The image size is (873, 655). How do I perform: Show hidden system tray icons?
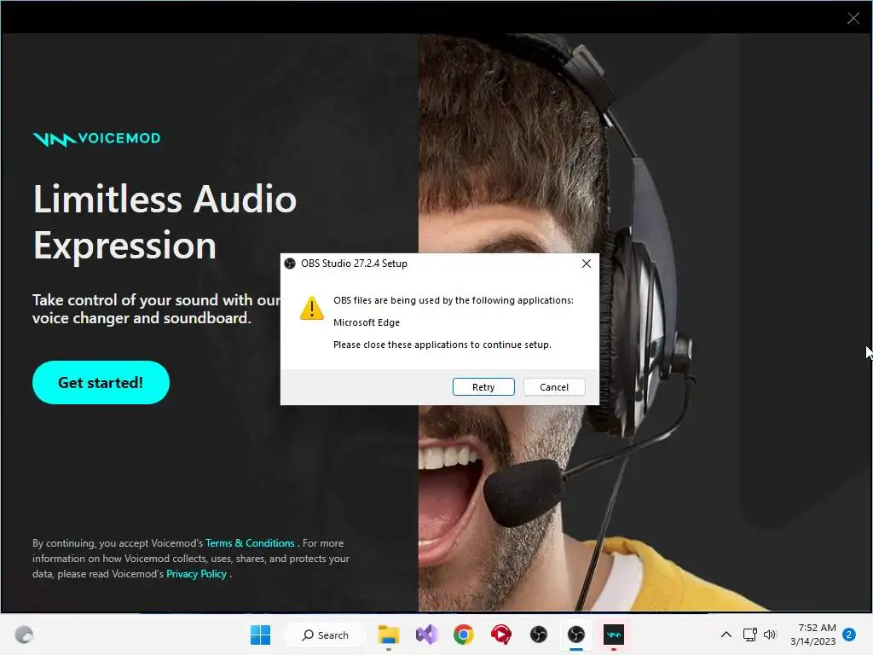click(x=726, y=635)
